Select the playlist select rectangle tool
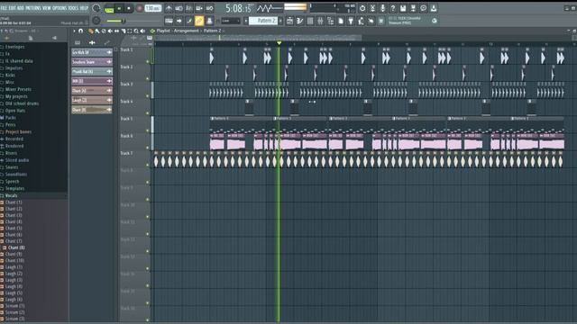The height and width of the screenshot is (324, 577). (130, 31)
